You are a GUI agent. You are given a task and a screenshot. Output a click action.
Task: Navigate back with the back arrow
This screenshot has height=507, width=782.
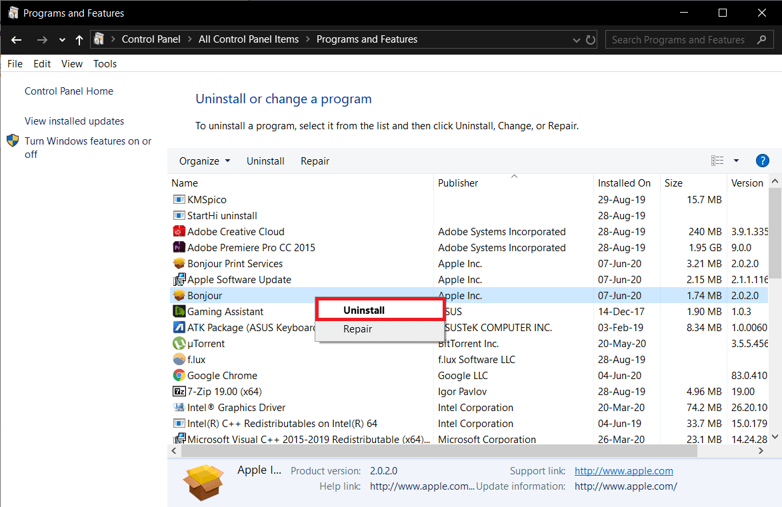pyautogui.click(x=16, y=39)
